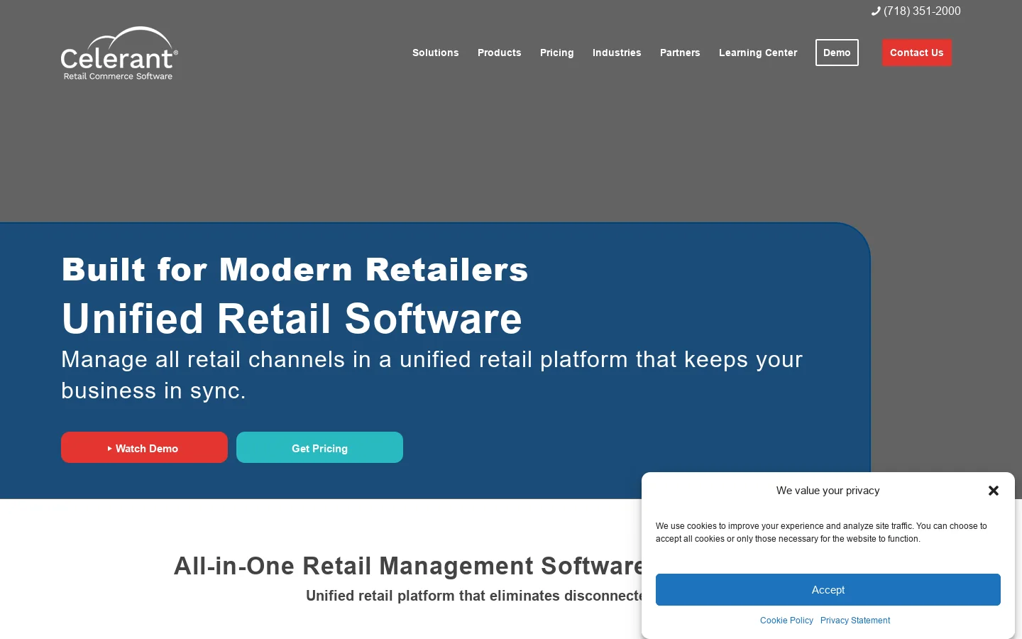
Task: Click the "Built for Modern Retailers" heading
Action: click(295, 270)
